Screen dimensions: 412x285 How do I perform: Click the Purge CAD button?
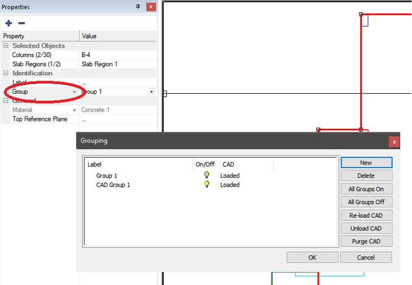[366, 241]
